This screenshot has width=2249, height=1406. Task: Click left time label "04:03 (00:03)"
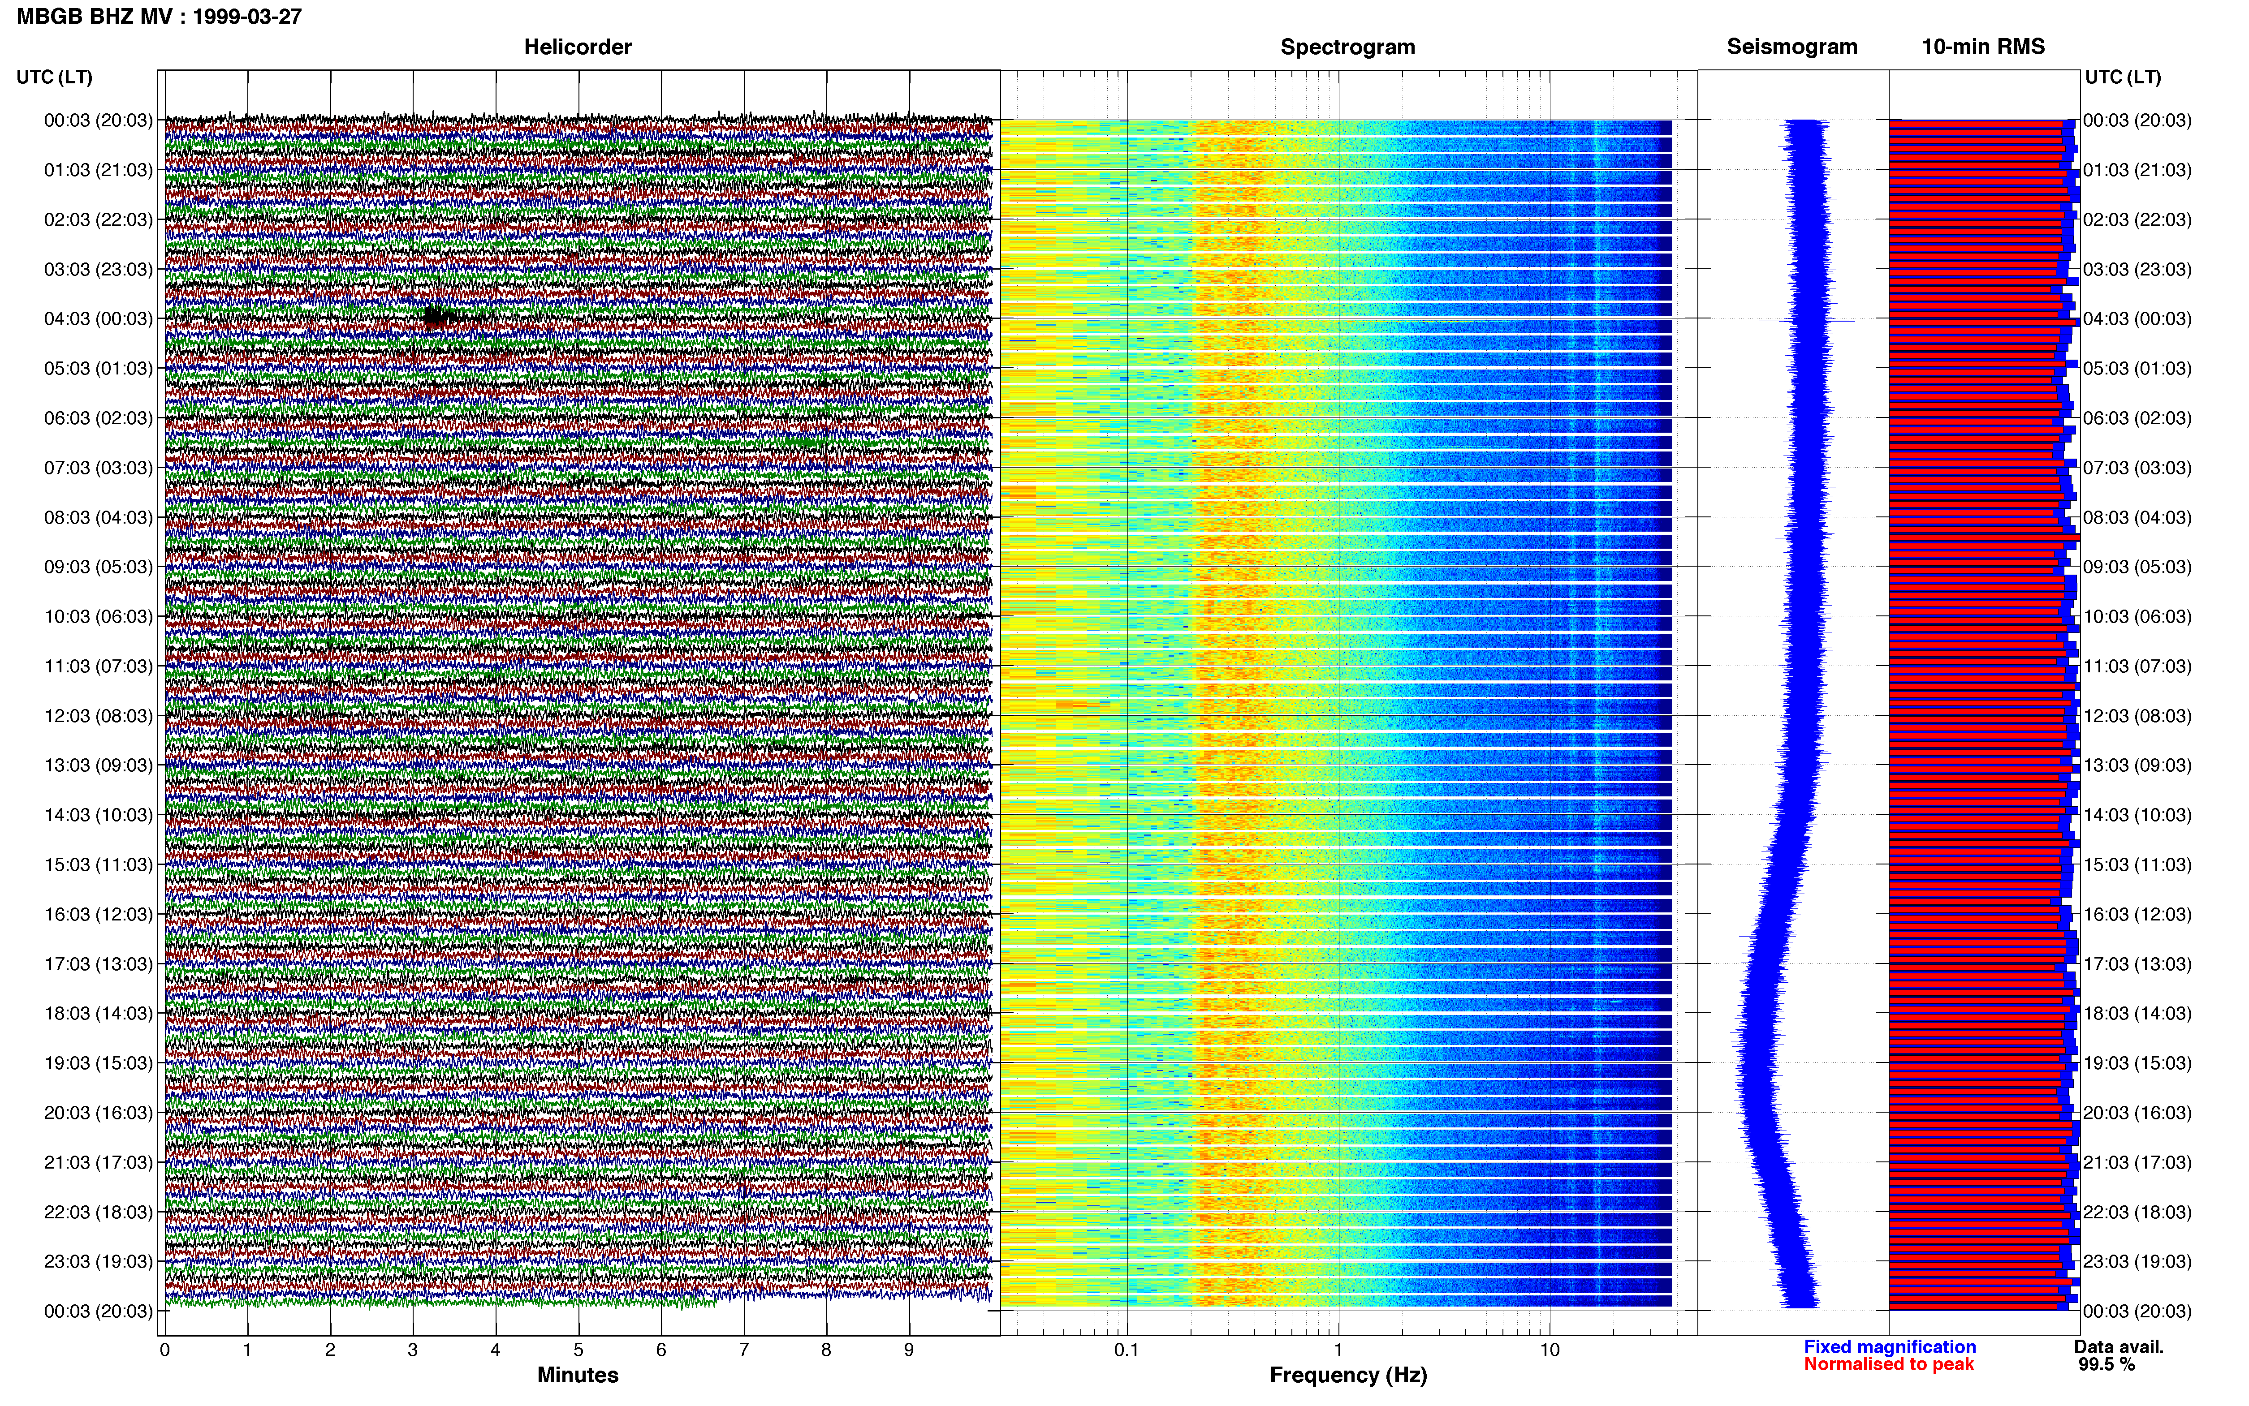[99, 319]
